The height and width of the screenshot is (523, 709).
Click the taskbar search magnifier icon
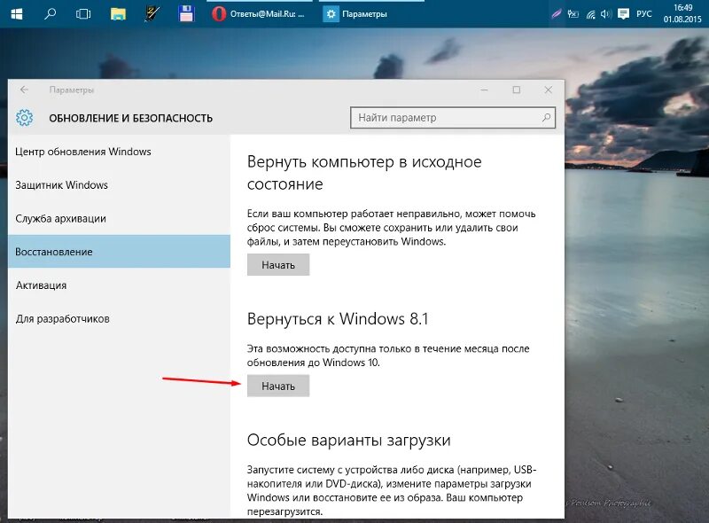tap(50, 13)
